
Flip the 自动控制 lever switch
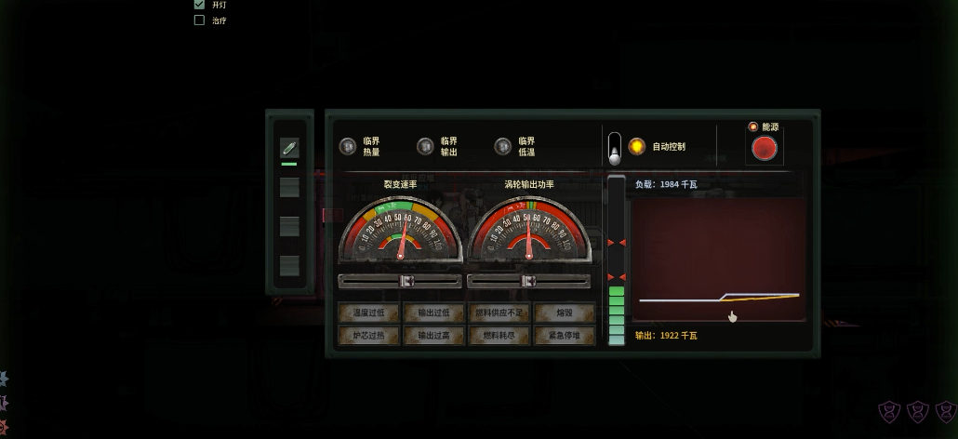pos(615,149)
